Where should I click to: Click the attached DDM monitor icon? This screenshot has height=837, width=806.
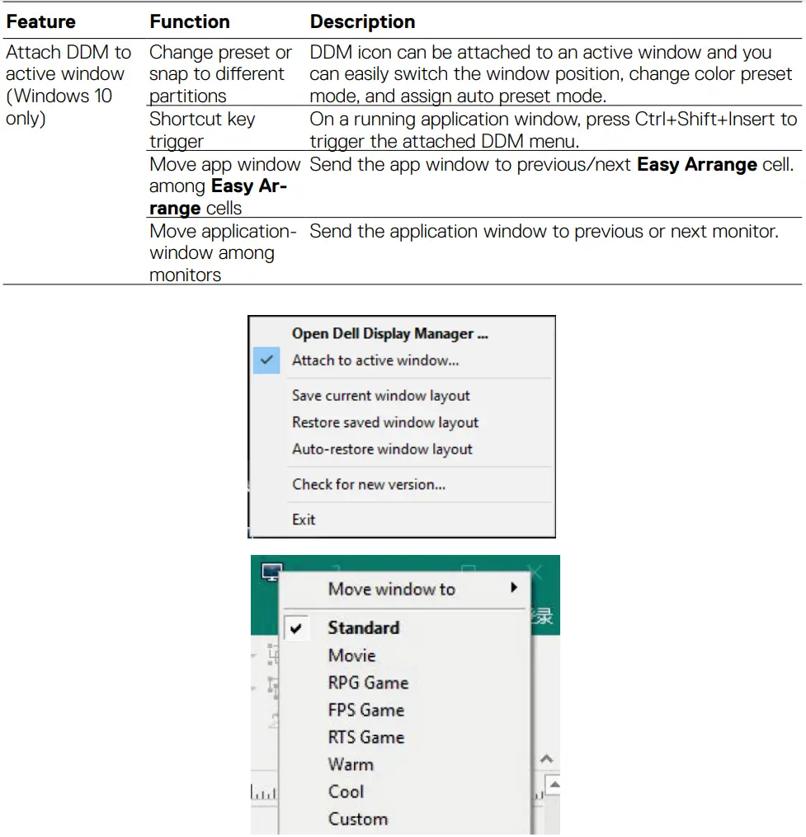[x=271, y=572]
